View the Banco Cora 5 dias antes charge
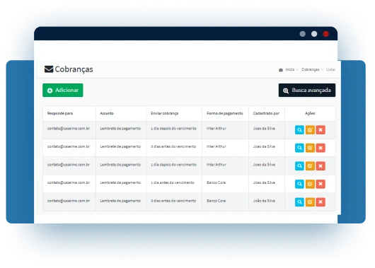375x268 pixels. [x=299, y=202]
